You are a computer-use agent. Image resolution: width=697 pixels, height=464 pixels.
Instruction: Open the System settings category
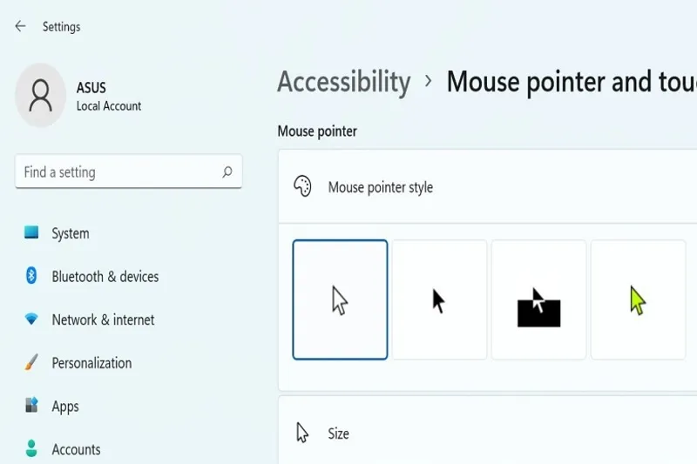click(x=71, y=233)
